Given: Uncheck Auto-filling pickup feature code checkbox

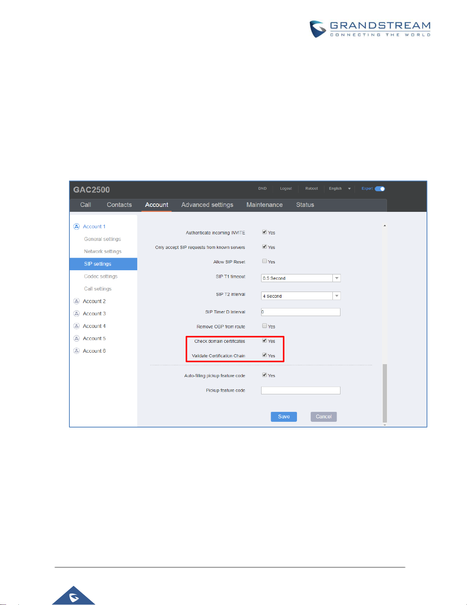Looking at the screenshot, I should [265, 375].
